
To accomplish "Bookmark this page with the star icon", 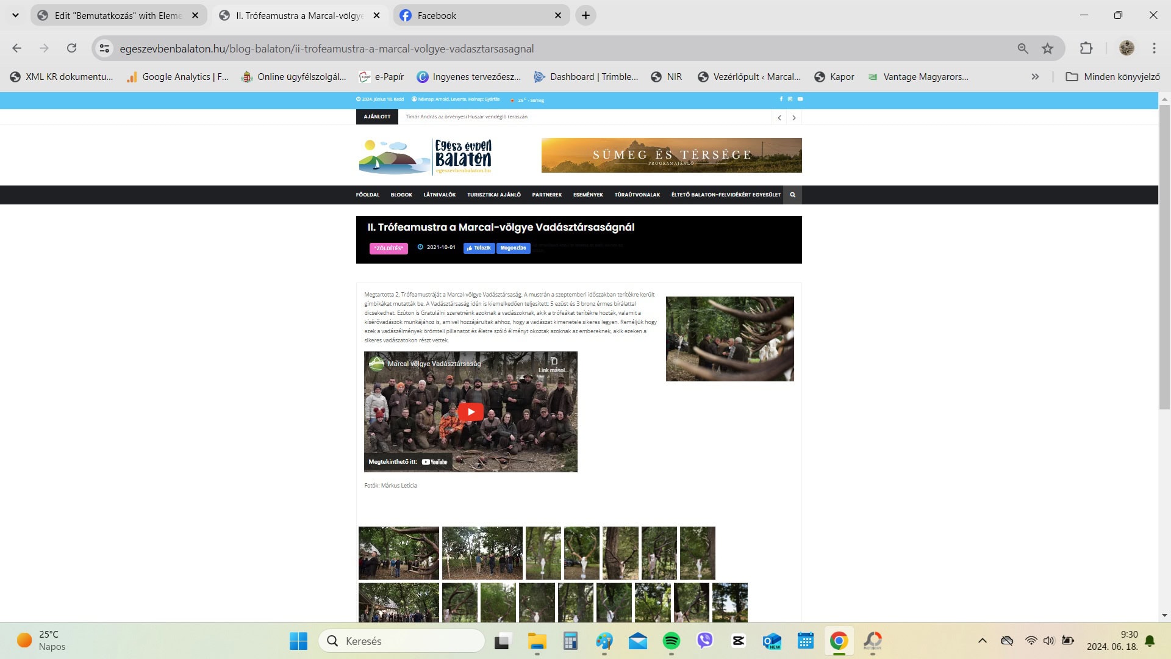I will point(1047,48).
